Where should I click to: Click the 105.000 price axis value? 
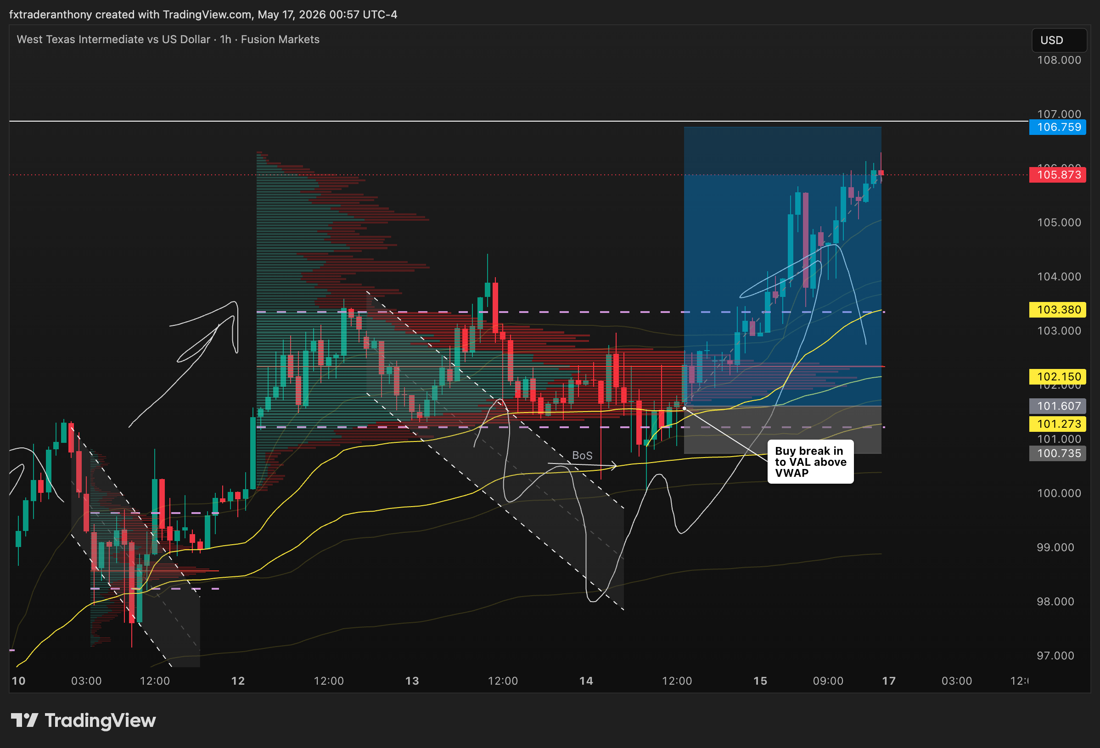[1059, 223]
